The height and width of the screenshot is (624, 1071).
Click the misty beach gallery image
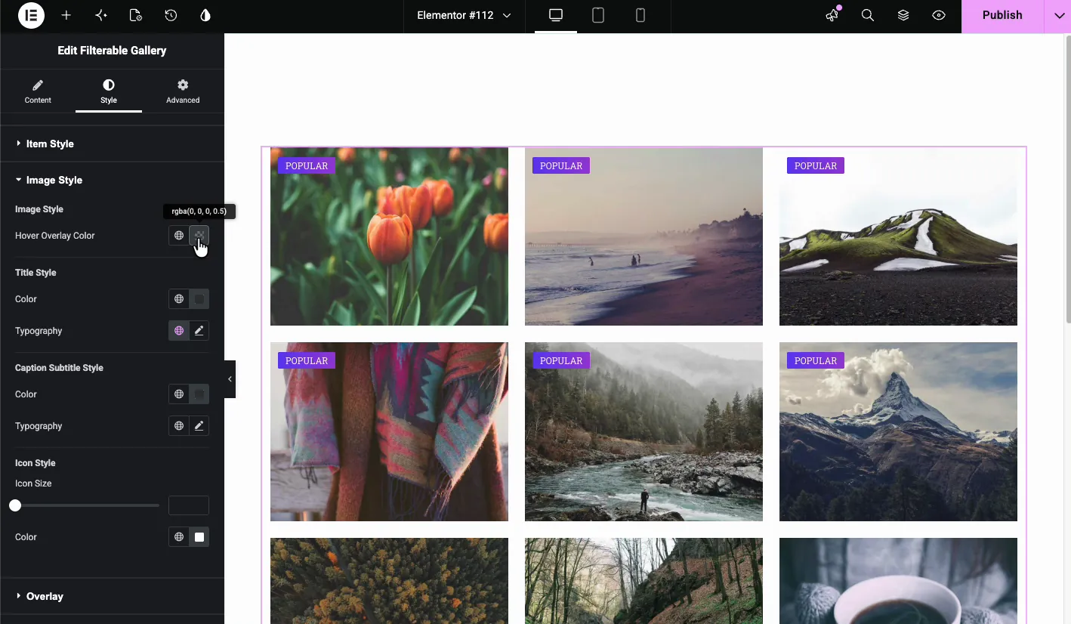pos(644,236)
